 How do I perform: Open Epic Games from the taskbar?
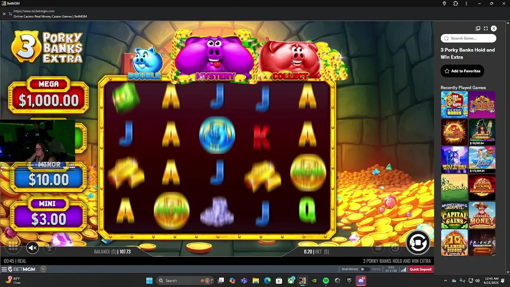[349, 281]
